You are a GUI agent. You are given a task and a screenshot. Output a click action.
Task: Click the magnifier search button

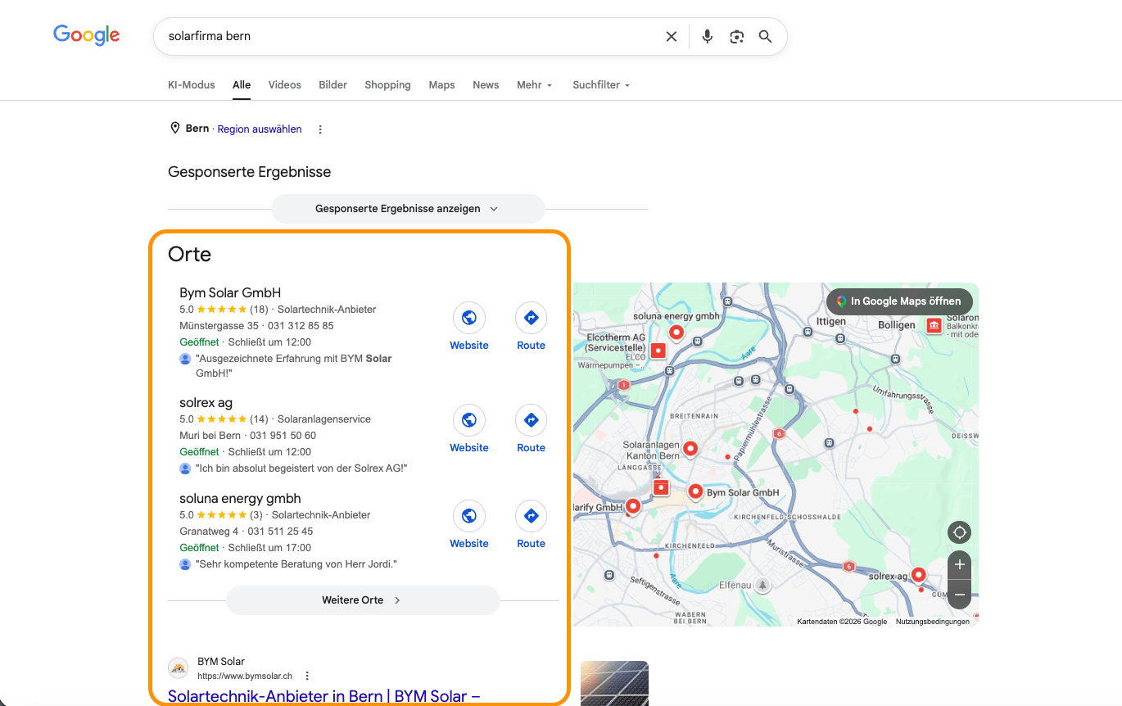766,36
